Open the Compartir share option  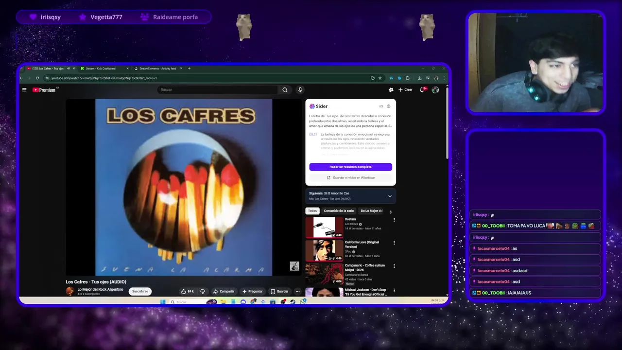click(x=224, y=291)
